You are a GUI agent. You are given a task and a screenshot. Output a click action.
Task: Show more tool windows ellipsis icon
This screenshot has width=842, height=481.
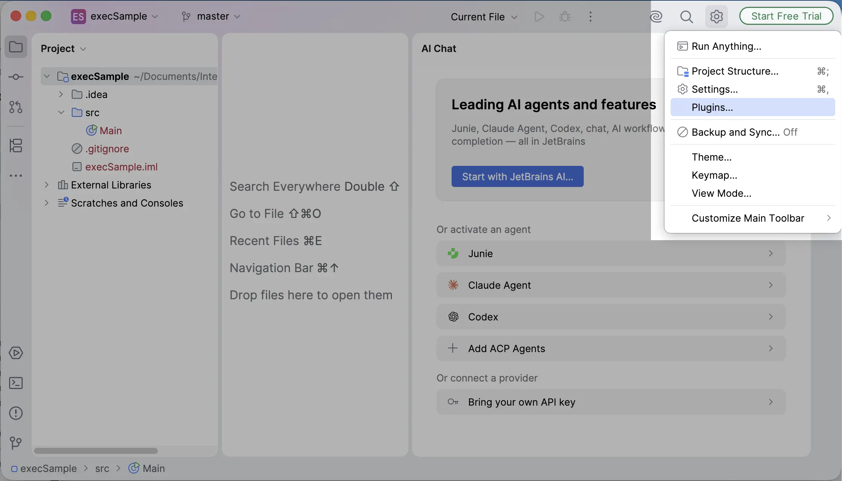coord(16,176)
